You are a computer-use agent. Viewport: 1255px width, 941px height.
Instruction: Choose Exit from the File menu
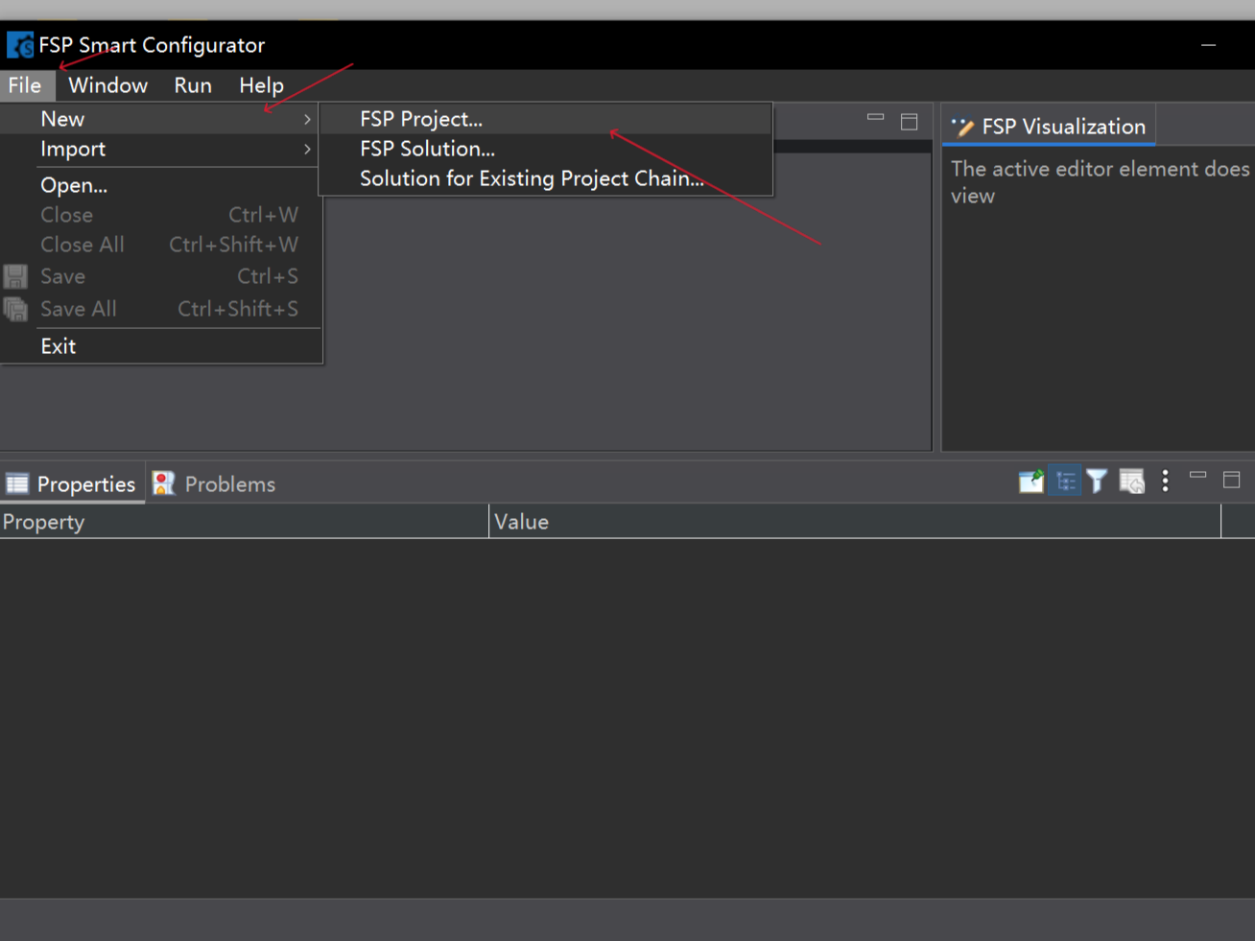(x=161, y=346)
